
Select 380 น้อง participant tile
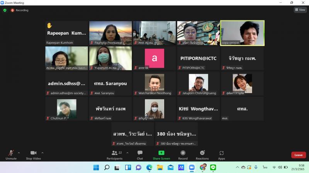[x=177, y=134]
